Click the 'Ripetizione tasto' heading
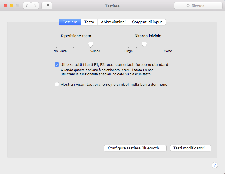The width and height of the screenshot is (225, 174). coord(76,36)
